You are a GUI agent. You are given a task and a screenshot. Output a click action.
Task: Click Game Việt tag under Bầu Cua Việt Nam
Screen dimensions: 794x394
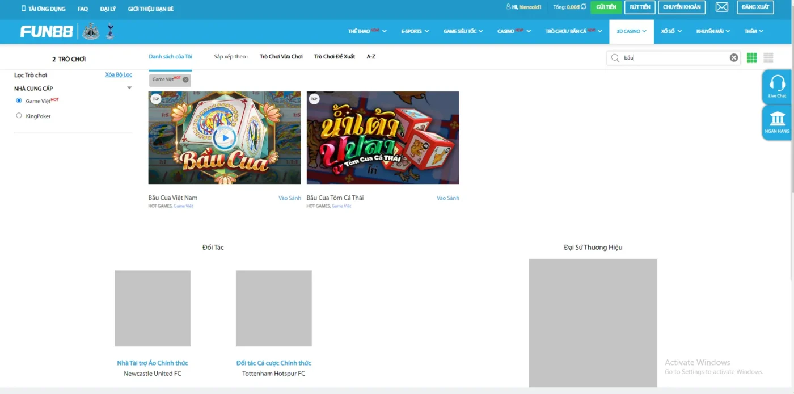click(183, 206)
